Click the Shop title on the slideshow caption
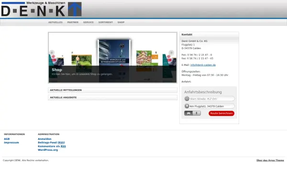 point(57,70)
